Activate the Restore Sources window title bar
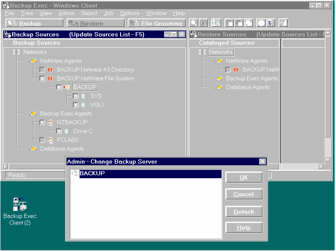The image size is (335, 251). [257, 34]
